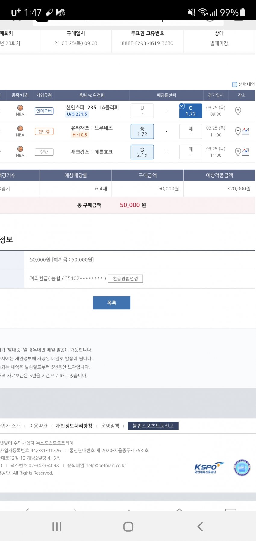This screenshot has height=541, width=256.
Task: Tap location pin for Spurs vs Clippers game
Action: tap(238, 111)
